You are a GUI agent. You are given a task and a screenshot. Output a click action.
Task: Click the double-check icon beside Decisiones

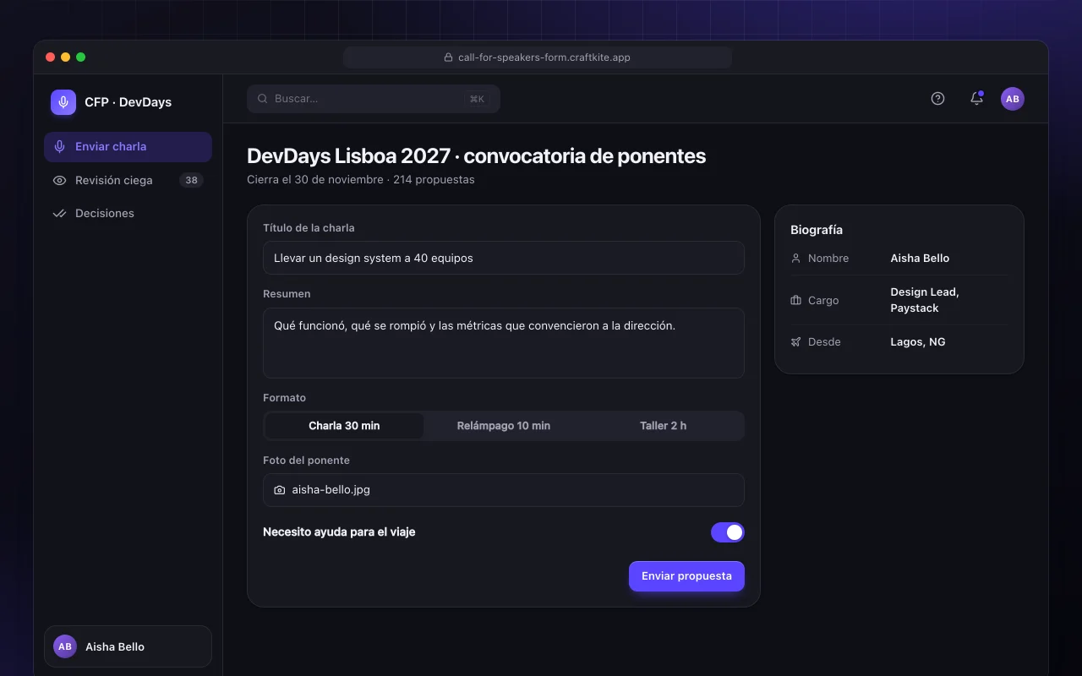point(59,214)
